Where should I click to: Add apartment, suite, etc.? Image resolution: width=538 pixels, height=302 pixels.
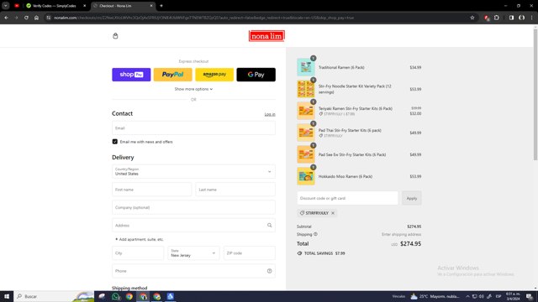tap(140, 239)
